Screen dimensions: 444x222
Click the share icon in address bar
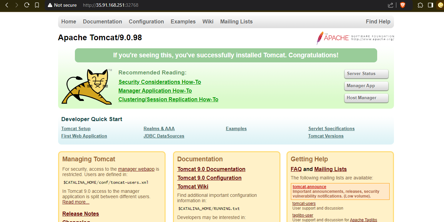(391, 5)
